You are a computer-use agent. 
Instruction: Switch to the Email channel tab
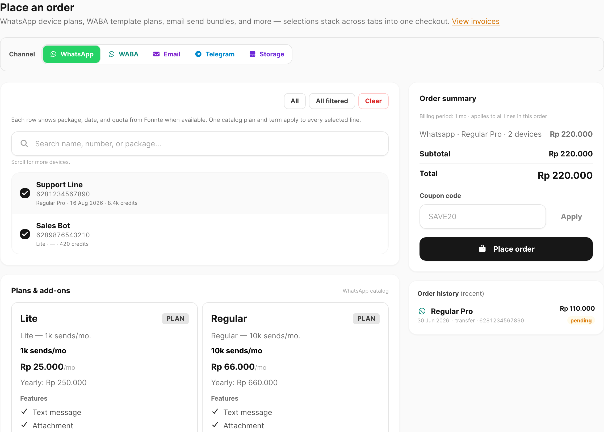pyautogui.click(x=167, y=54)
